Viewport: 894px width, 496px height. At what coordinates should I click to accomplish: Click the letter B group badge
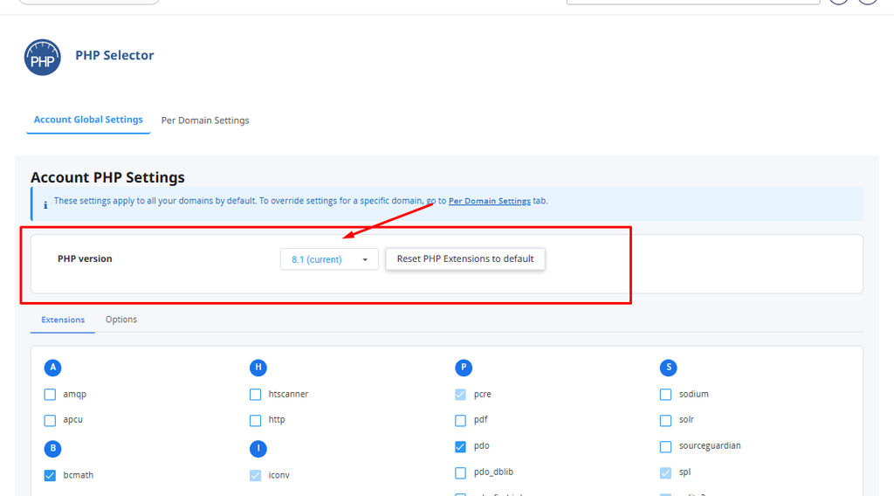tap(52, 449)
